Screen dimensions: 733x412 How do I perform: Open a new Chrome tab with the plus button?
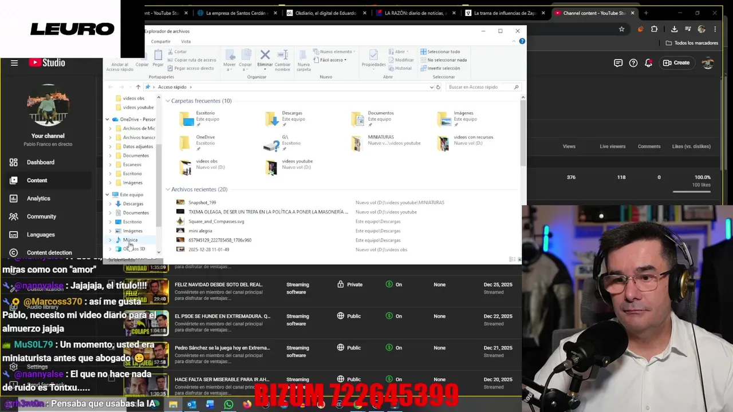pyautogui.click(x=646, y=13)
